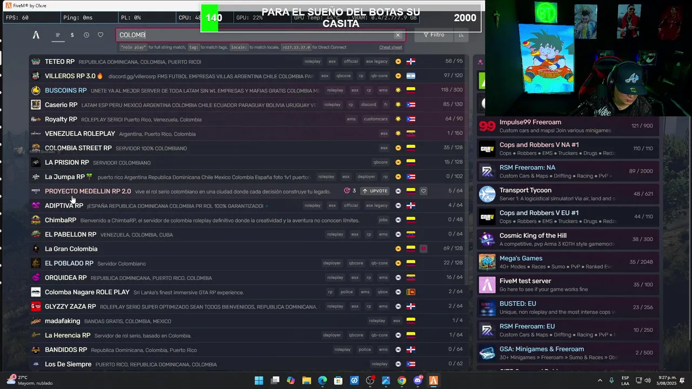
Task: Open Discord from the taskbar
Action: coord(417,380)
